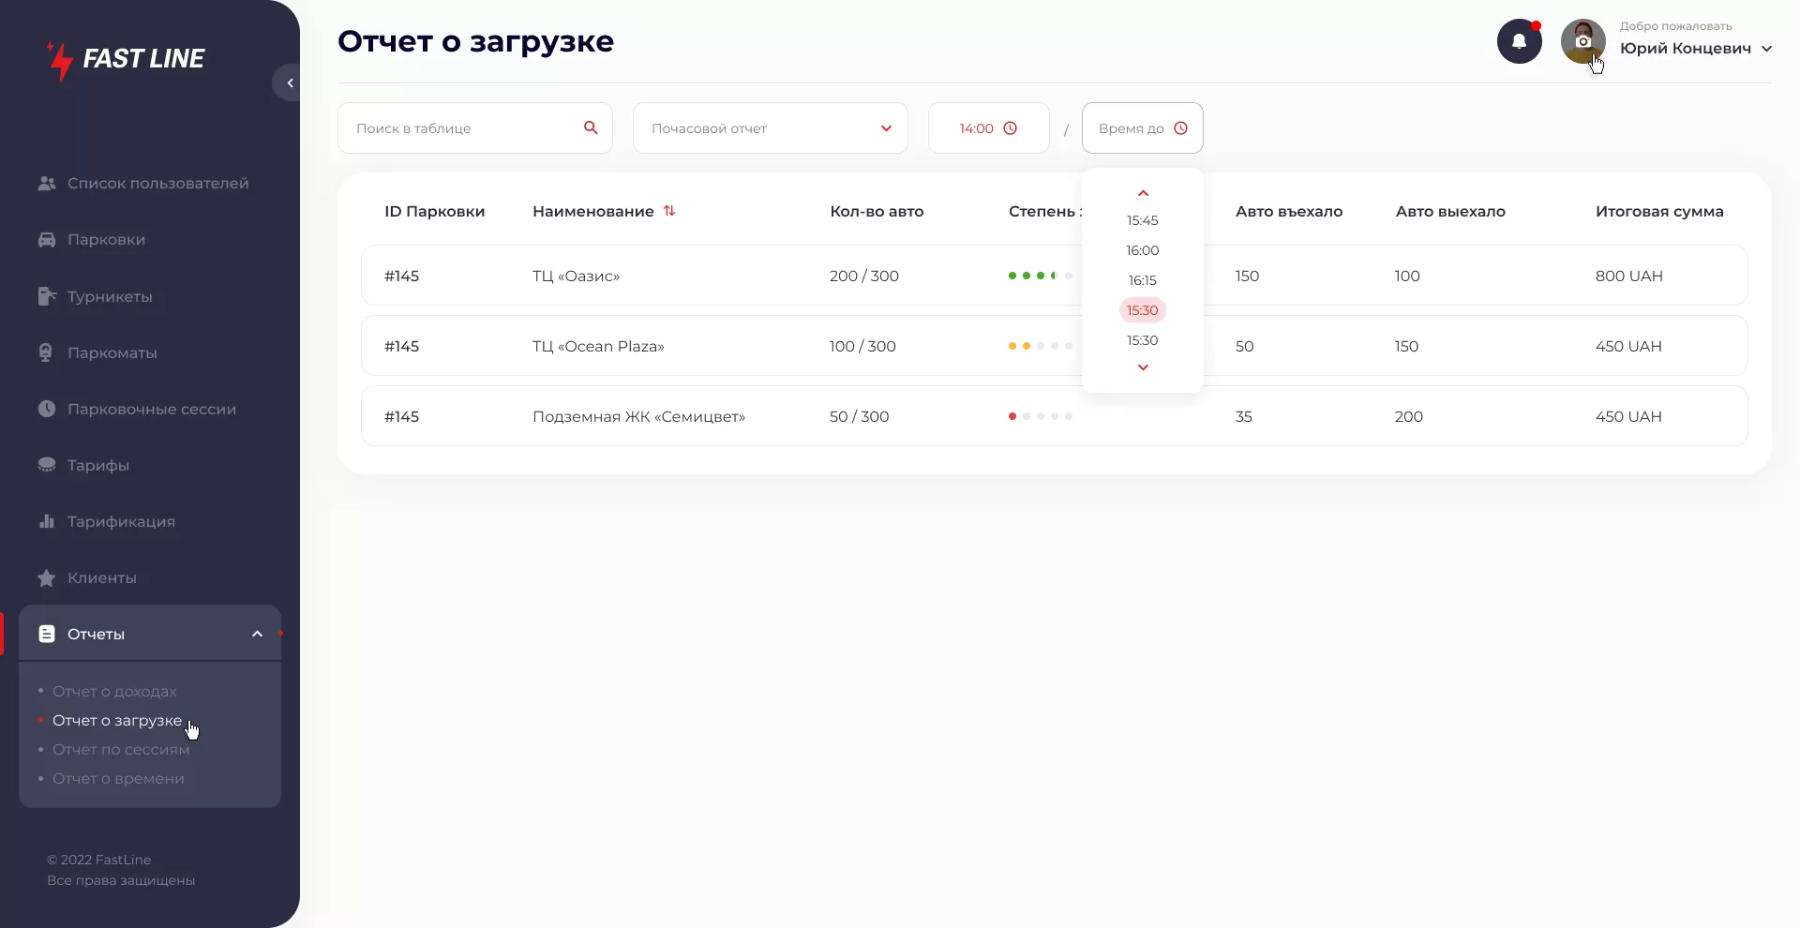Open the Почасовой отчет dropdown
Screen dimensions: 1800x928
pyautogui.click(x=770, y=128)
